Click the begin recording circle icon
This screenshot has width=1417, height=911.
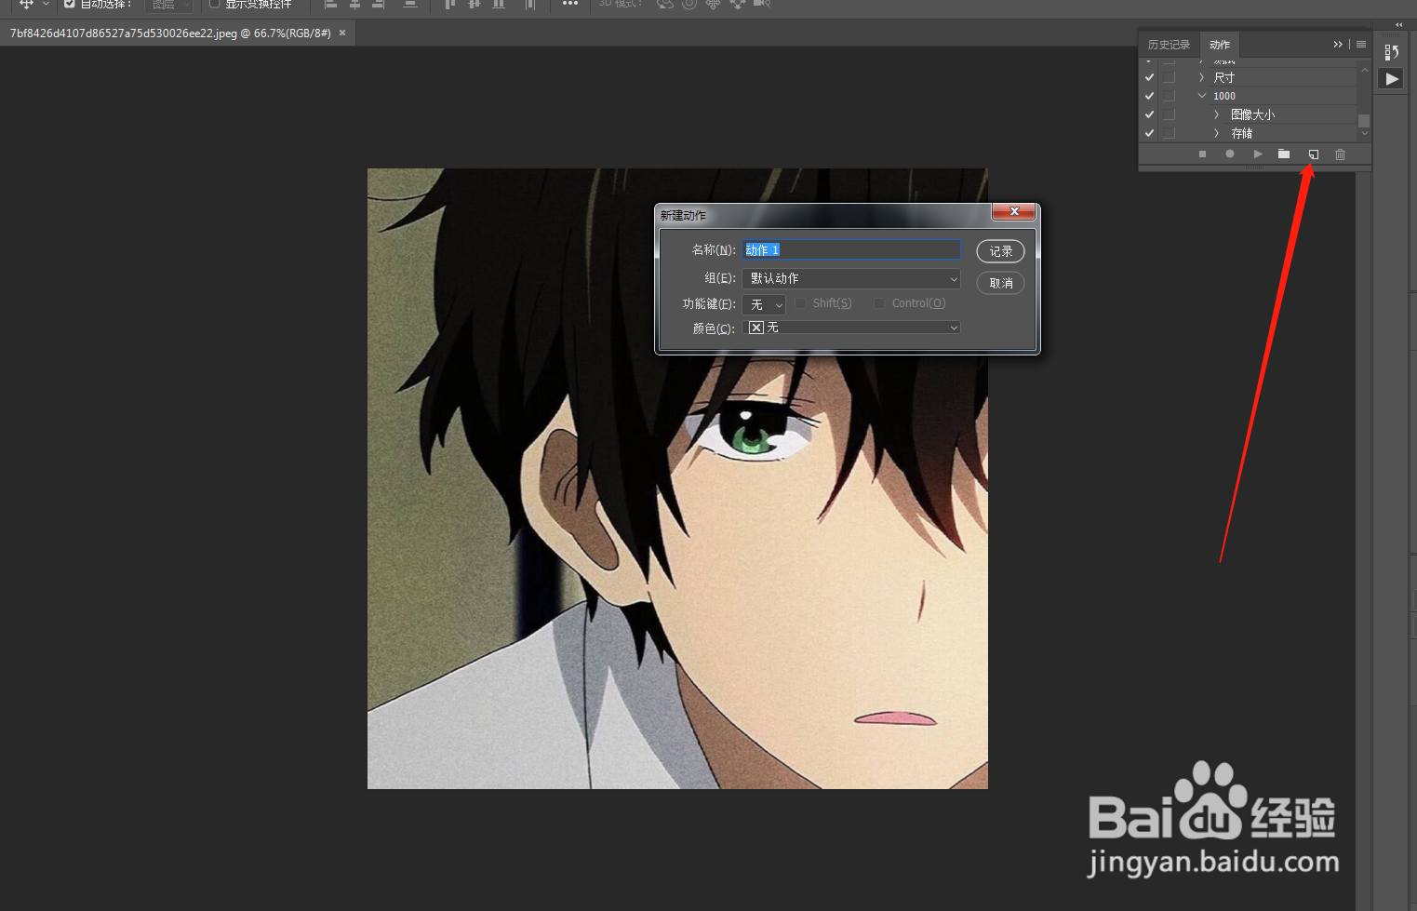1230,154
